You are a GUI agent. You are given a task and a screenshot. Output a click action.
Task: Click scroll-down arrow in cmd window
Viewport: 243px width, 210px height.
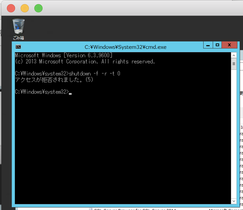tap(234, 201)
